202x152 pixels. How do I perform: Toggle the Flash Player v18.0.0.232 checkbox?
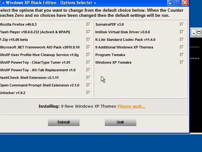[x=88, y=32]
